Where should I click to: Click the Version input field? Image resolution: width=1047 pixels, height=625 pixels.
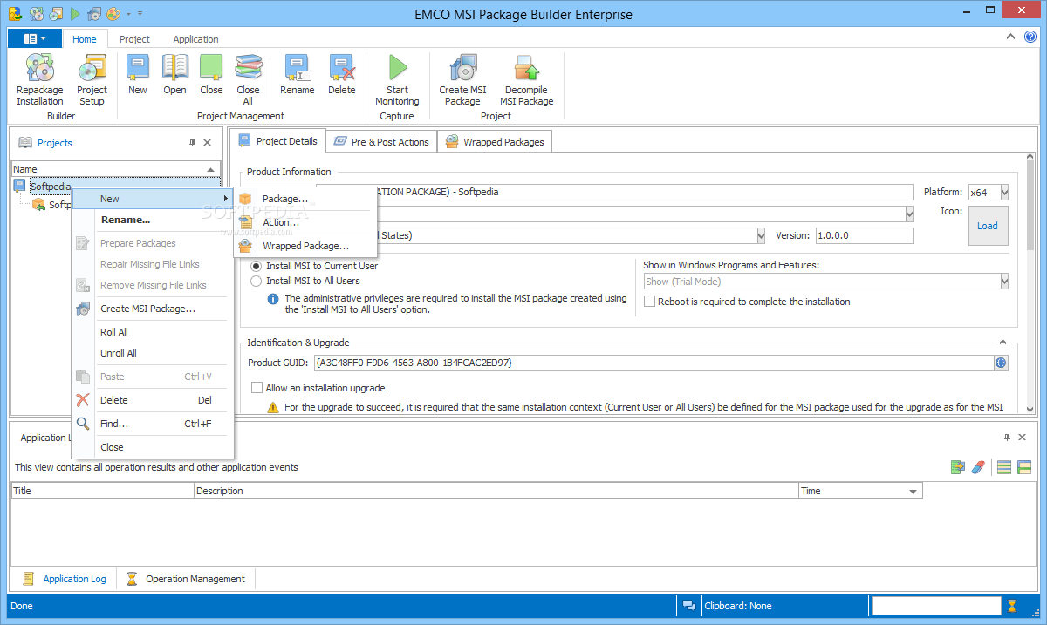point(864,235)
